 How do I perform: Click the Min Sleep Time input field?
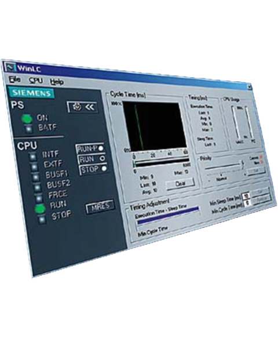pos(246,196)
